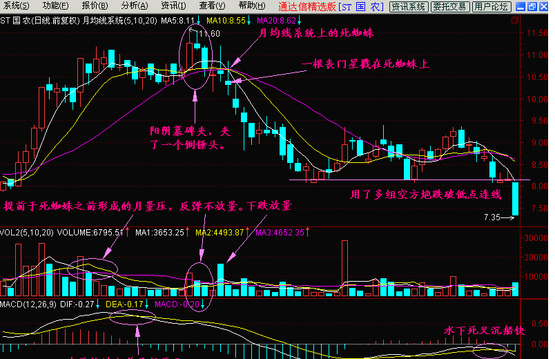Image resolution: width=555 pixels, height=359 pixels.
Task: Click the MACD(12,26,9) indicator label
Action: coord(28,304)
